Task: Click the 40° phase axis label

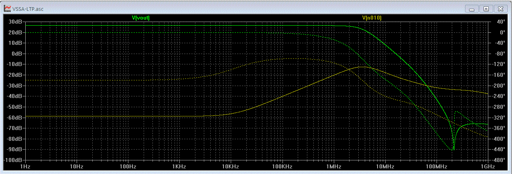Action: pos(501,22)
